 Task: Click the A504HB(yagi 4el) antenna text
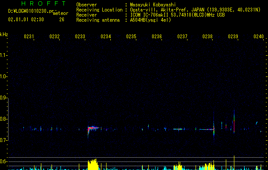pyautogui.click(x=150, y=20)
